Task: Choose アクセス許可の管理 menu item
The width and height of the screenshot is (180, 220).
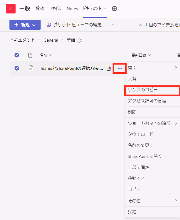Action: pyautogui.click(x=153, y=101)
